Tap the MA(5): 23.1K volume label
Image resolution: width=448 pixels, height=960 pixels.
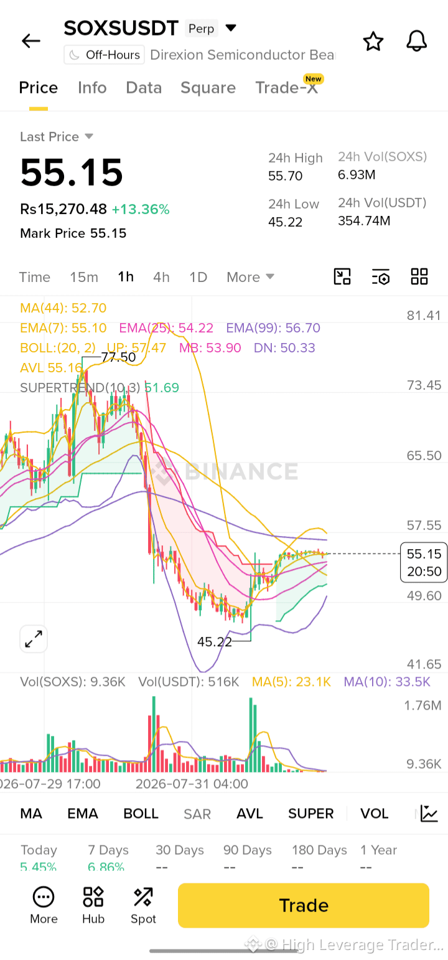pos(291,682)
